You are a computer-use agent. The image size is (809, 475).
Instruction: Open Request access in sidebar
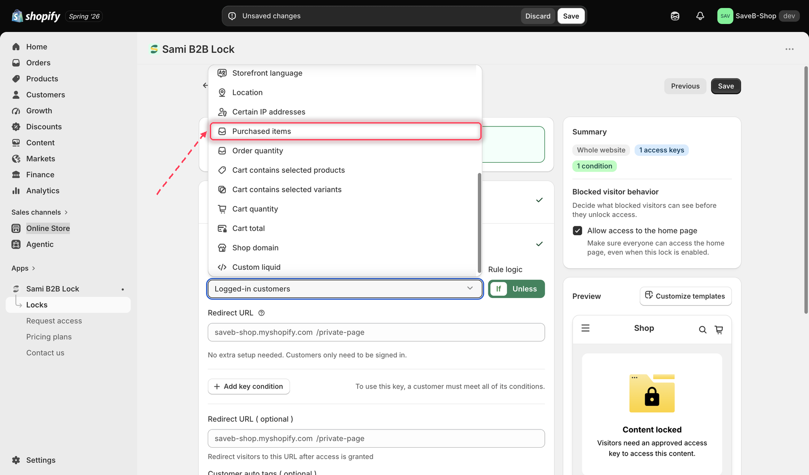tap(54, 321)
